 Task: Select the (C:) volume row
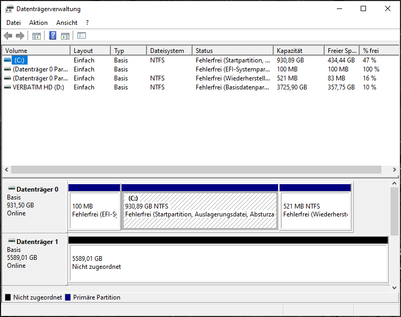click(x=201, y=60)
